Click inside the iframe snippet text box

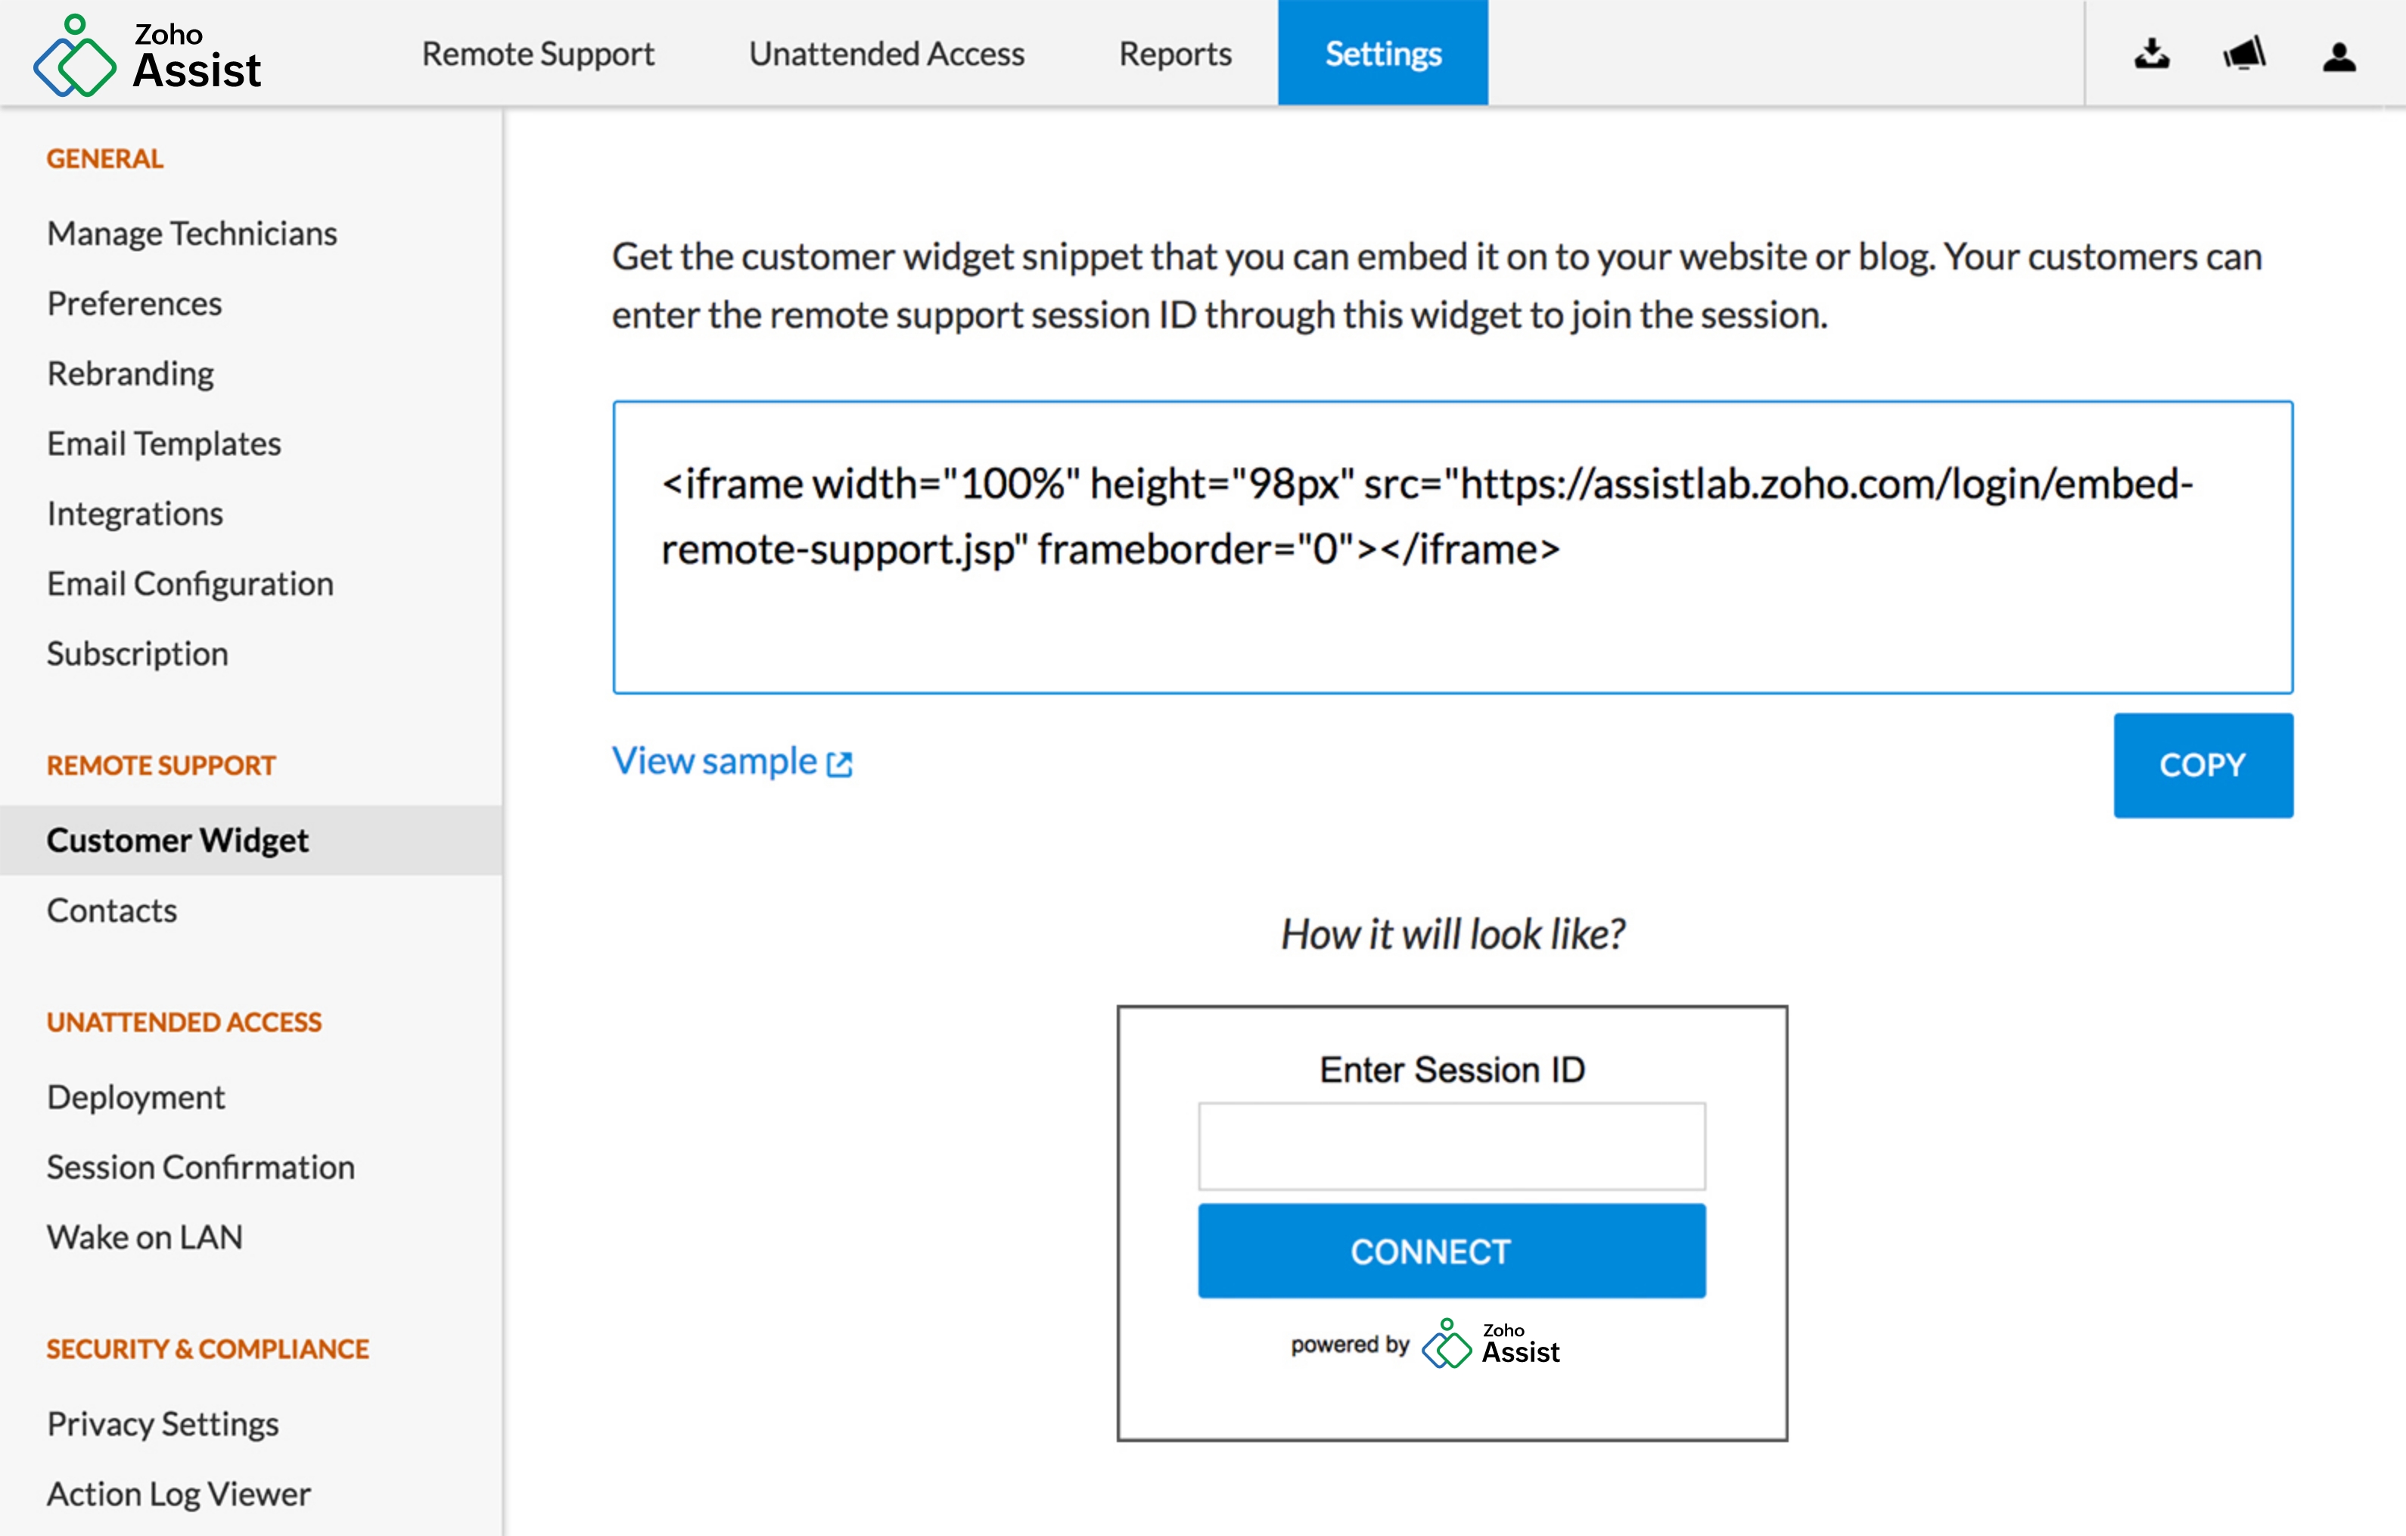1452,546
